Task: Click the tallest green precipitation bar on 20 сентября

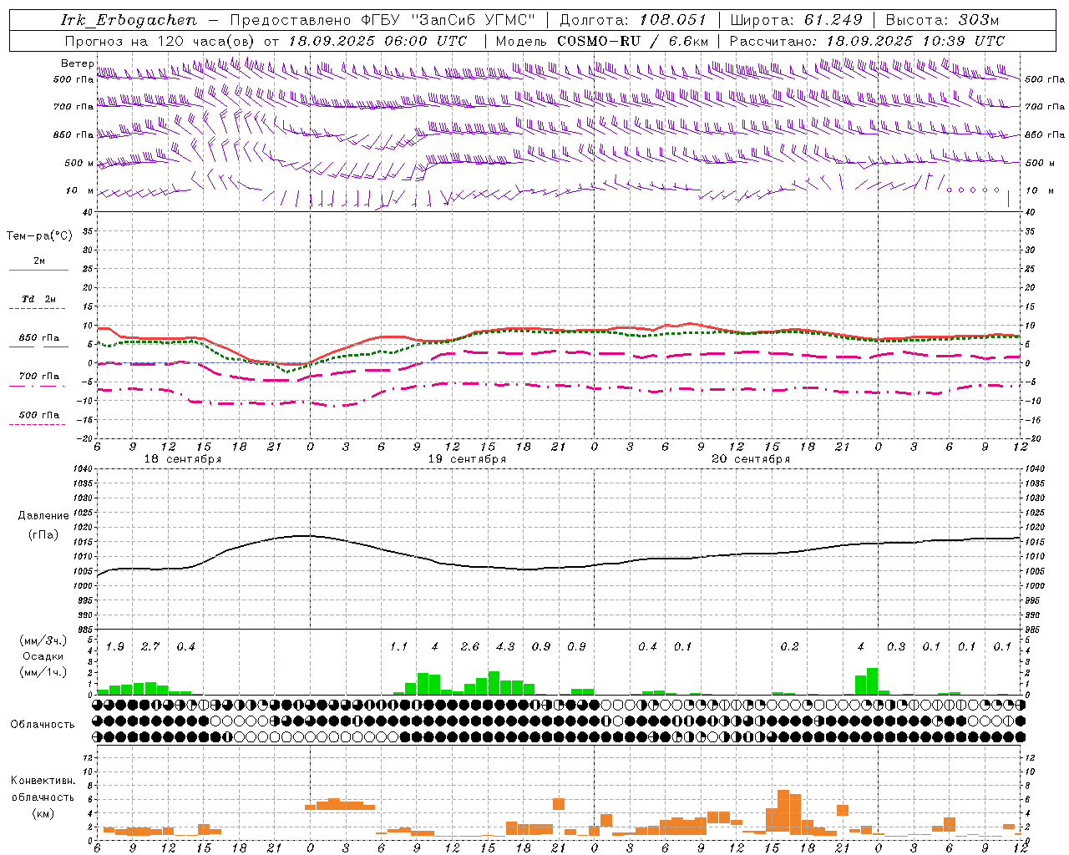Action: [x=873, y=681]
